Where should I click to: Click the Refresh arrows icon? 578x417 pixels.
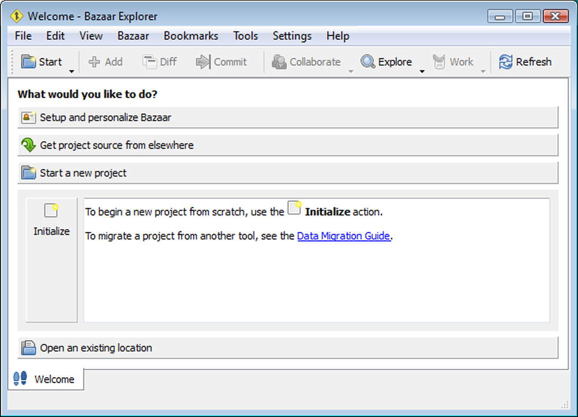(505, 61)
